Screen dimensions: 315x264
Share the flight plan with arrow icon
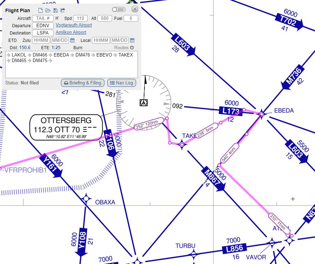coord(63,10)
